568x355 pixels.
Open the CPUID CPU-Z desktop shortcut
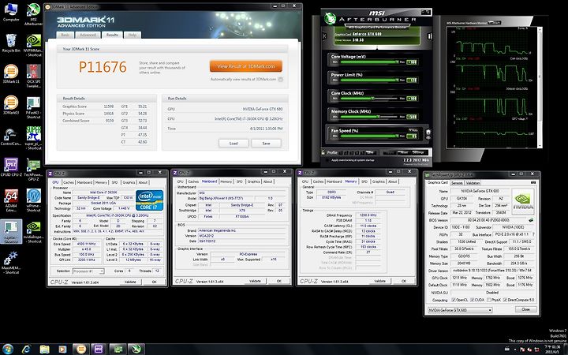pyautogui.click(x=11, y=167)
